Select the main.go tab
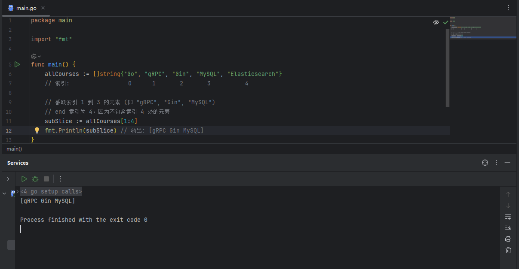The image size is (519, 269). click(x=26, y=8)
